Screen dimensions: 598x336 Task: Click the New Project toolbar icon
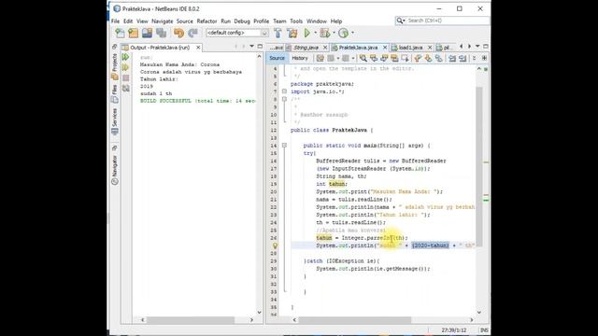pyautogui.click(x=133, y=34)
